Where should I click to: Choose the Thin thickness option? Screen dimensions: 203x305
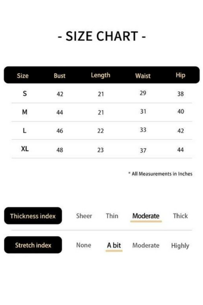click(112, 216)
